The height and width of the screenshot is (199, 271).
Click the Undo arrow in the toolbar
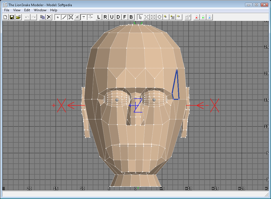pyautogui.click(x=27, y=17)
